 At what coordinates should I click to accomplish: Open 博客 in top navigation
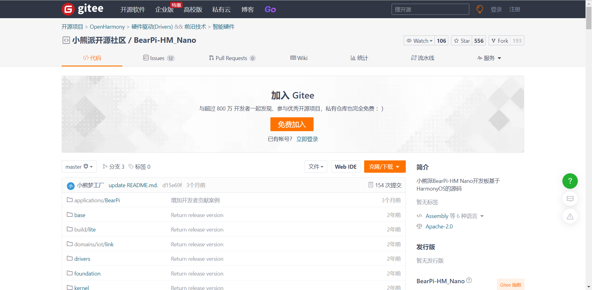pyautogui.click(x=248, y=10)
